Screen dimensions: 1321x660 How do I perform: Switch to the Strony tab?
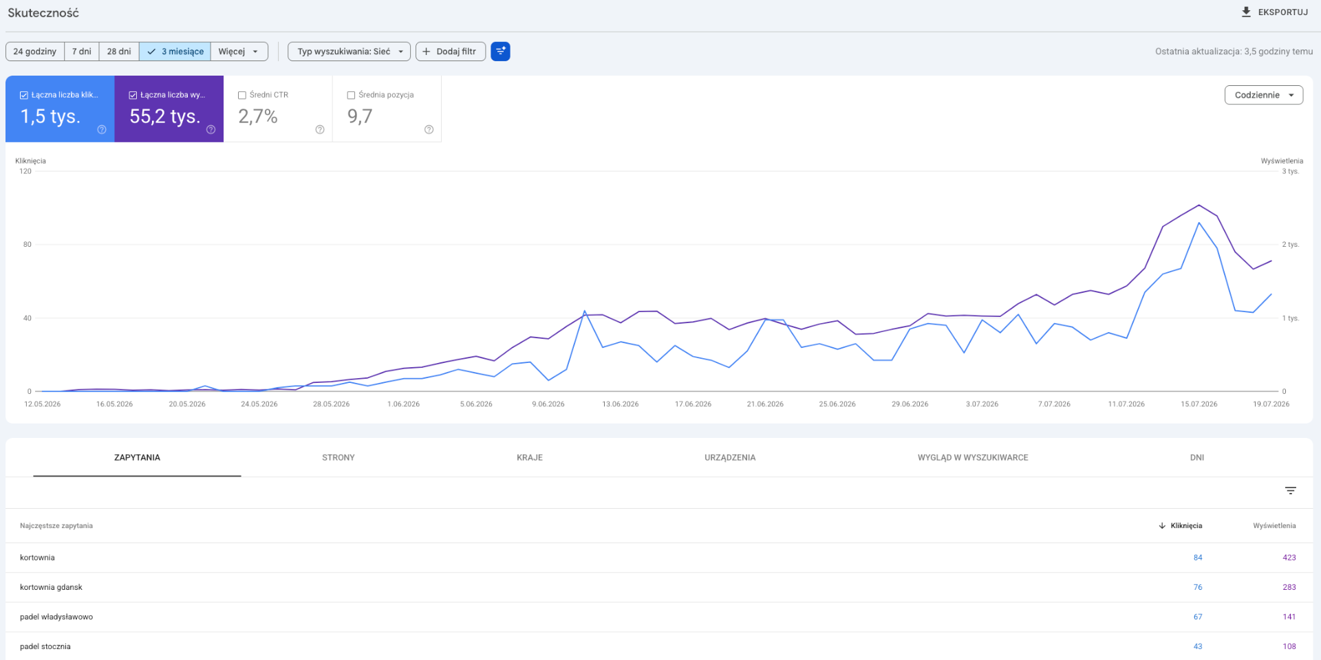tap(339, 457)
